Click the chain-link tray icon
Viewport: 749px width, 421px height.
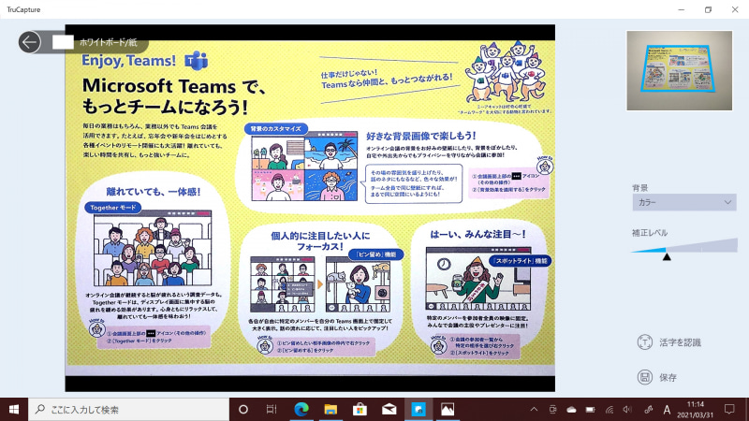click(648, 410)
